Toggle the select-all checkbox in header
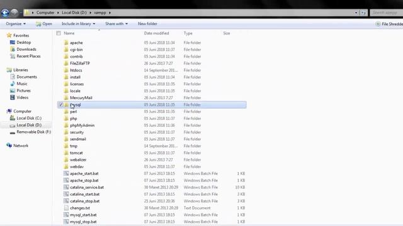Viewport: 403px width, 226px height. coord(59,33)
